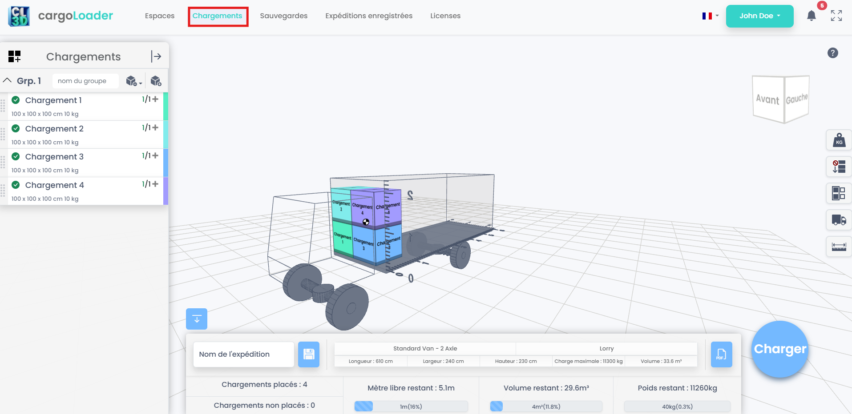
Task: Click the weight KG icon in right toolbar
Action: 839,140
